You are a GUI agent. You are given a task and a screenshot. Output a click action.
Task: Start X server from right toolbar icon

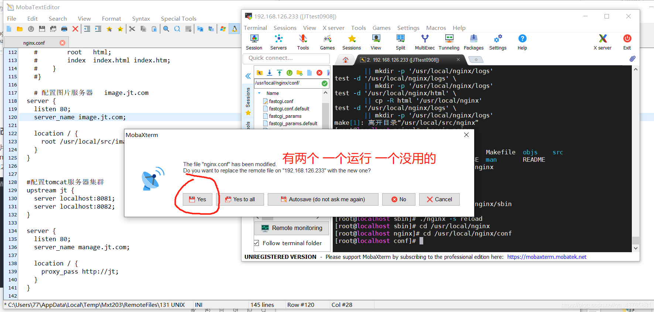click(x=603, y=42)
